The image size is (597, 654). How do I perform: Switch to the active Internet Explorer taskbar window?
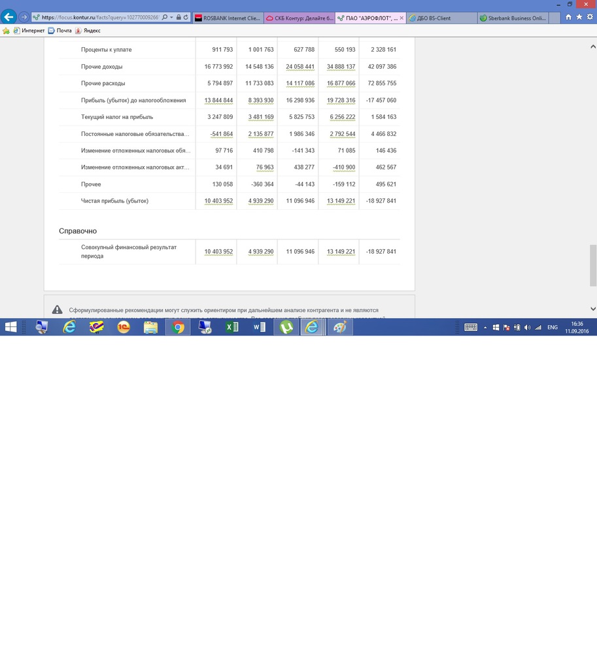point(312,328)
